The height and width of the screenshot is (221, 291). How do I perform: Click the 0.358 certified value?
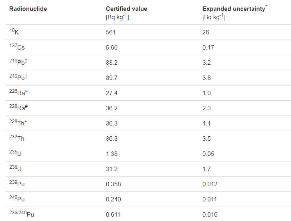pyautogui.click(x=113, y=184)
